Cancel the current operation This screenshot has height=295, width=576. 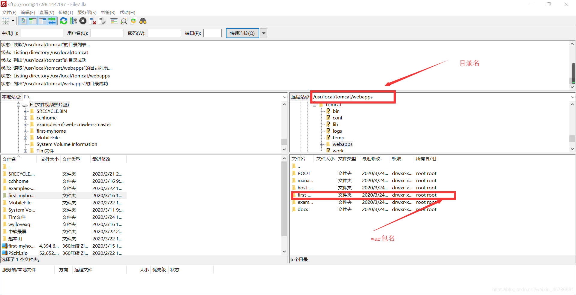pyautogui.click(x=83, y=21)
